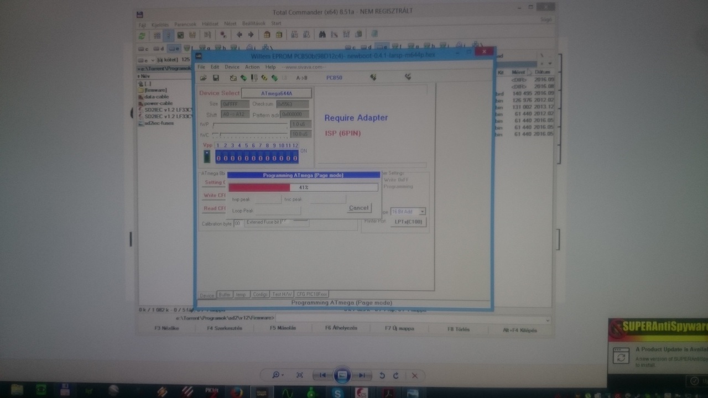Delete the image in photo viewer
708x398 pixels.
coord(415,375)
